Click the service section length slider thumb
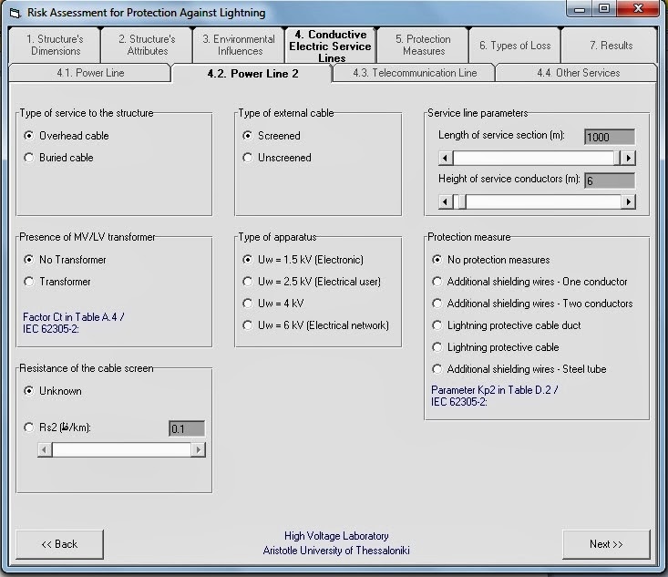 pyautogui.click(x=617, y=158)
